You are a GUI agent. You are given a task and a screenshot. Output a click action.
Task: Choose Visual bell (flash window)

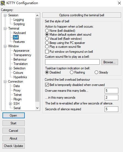coord(47,39)
